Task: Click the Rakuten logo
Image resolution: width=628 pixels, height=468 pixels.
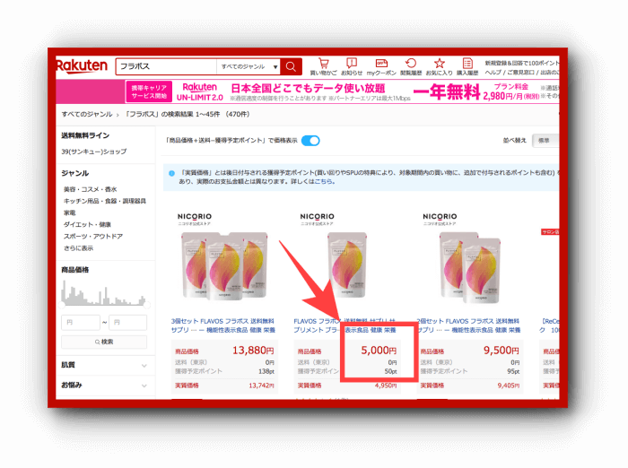Action: pyautogui.click(x=82, y=66)
